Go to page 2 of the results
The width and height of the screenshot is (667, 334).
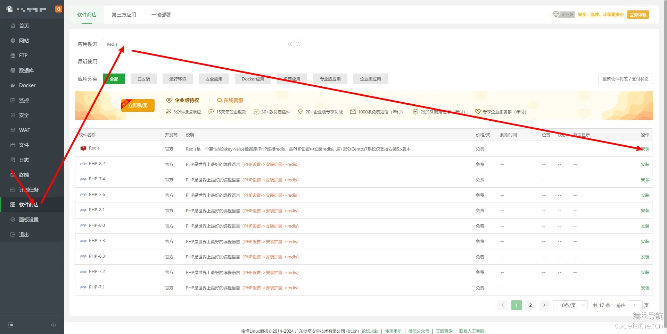tap(530, 305)
